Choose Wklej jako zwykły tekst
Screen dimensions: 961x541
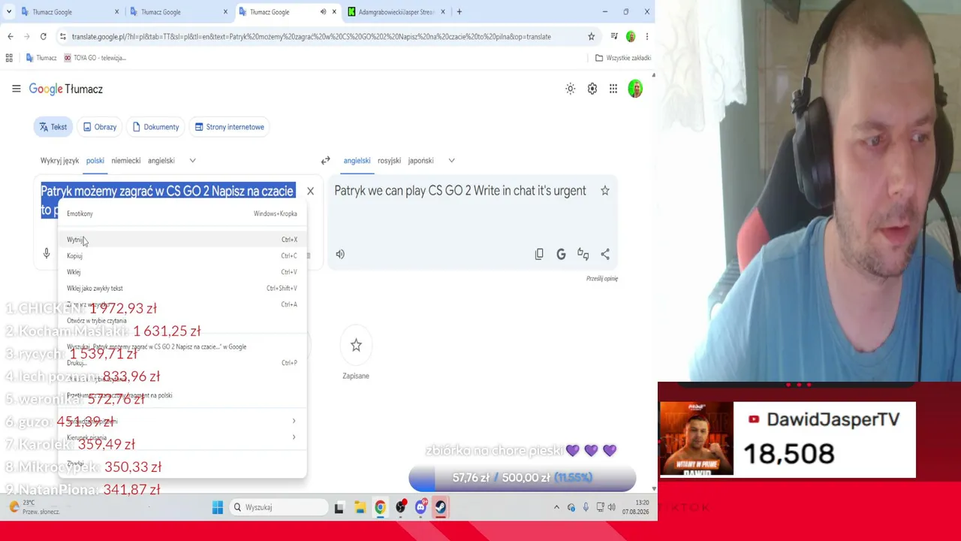coord(182,288)
